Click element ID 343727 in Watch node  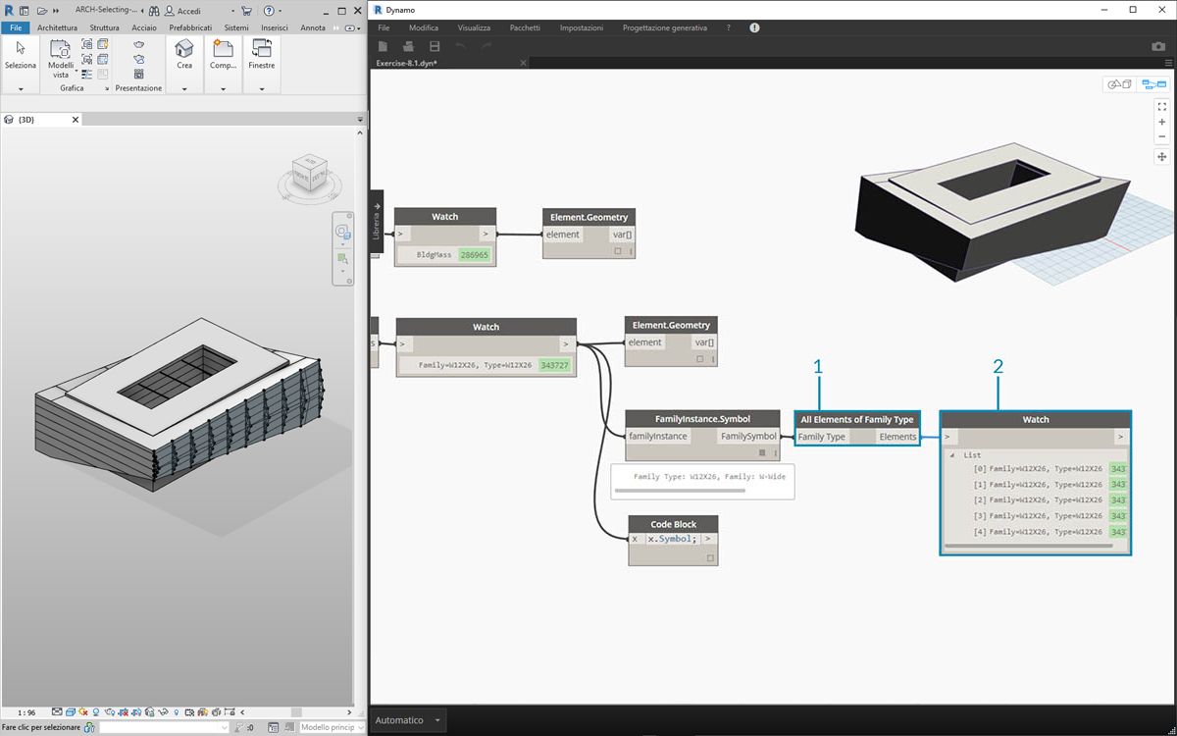pos(554,365)
